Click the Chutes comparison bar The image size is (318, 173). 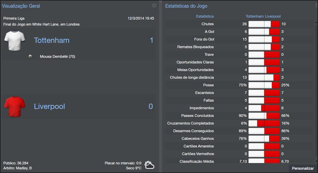click(264, 24)
